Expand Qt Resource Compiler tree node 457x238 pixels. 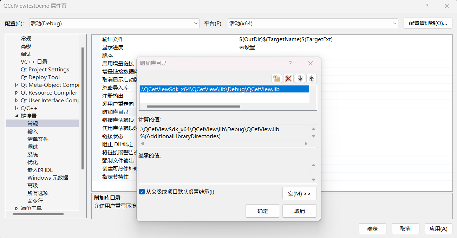pyautogui.click(x=17, y=93)
